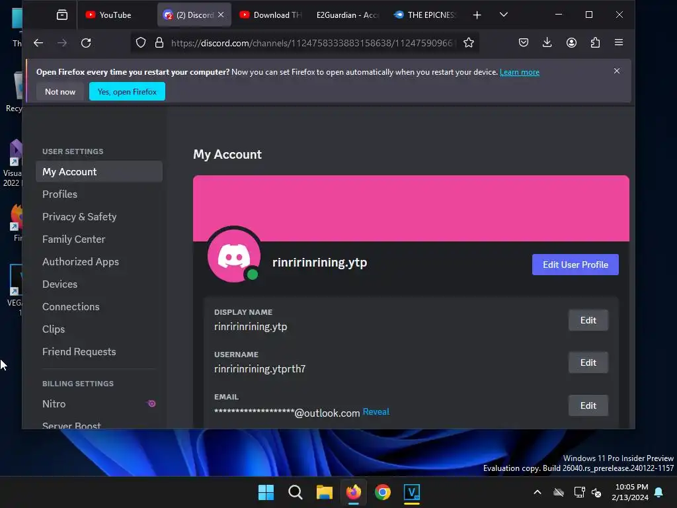Screen dimensions: 677x508
Task: Click the Nitro badge icon
Action: (151, 403)
